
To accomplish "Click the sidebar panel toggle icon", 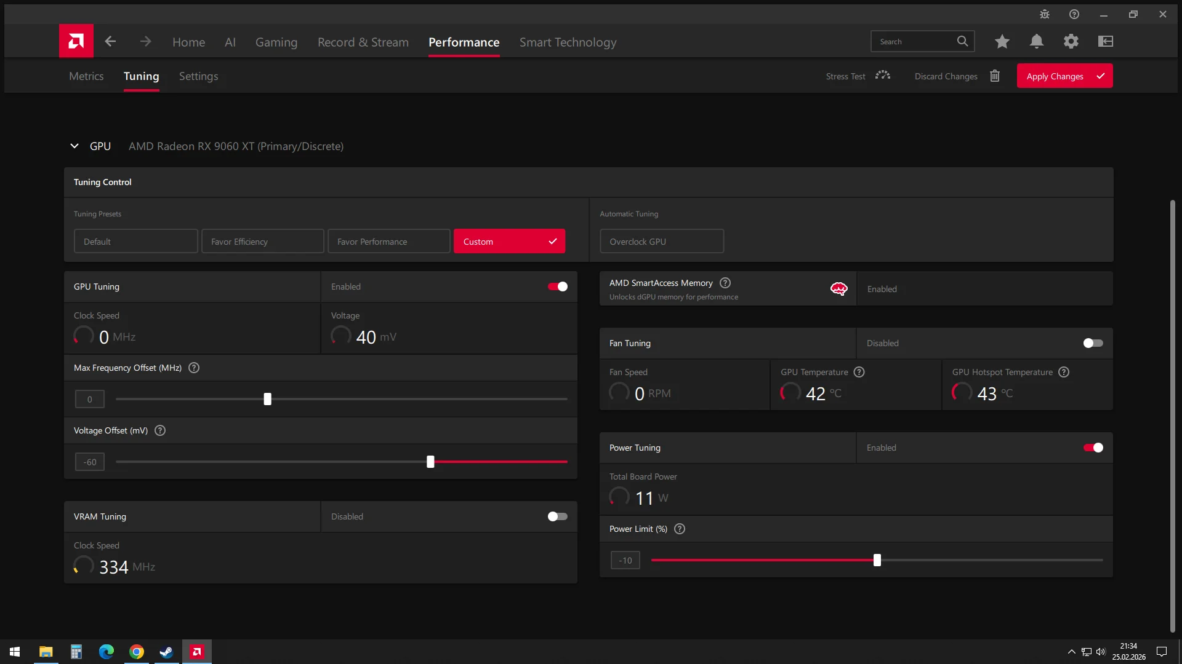I will tap(1106, 41).
